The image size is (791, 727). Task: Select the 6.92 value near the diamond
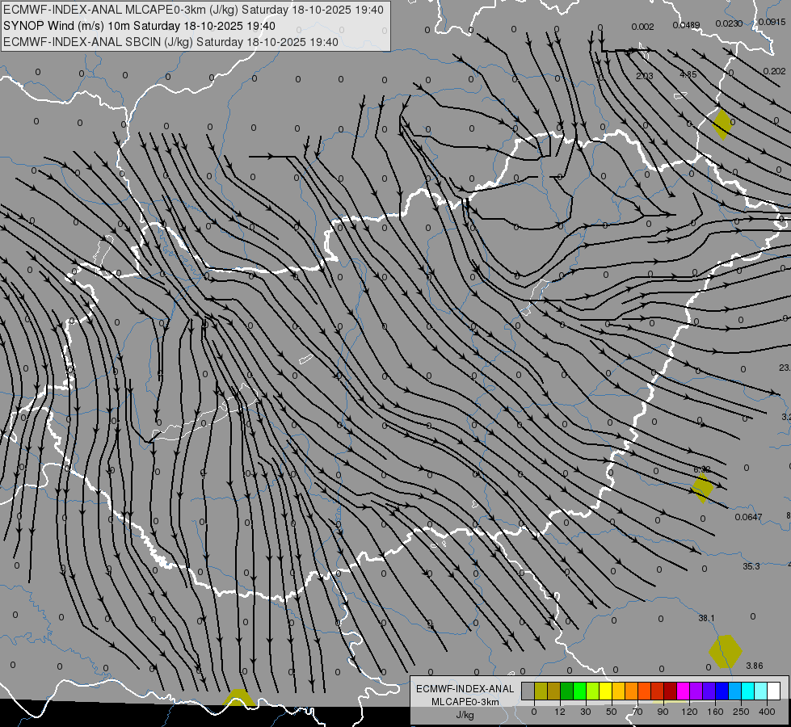pos(701,469)
